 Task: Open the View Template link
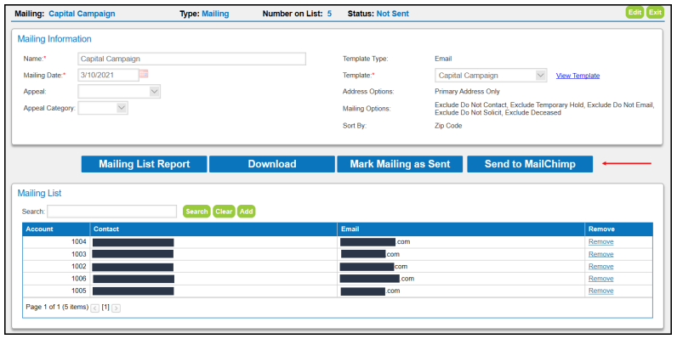577,76
